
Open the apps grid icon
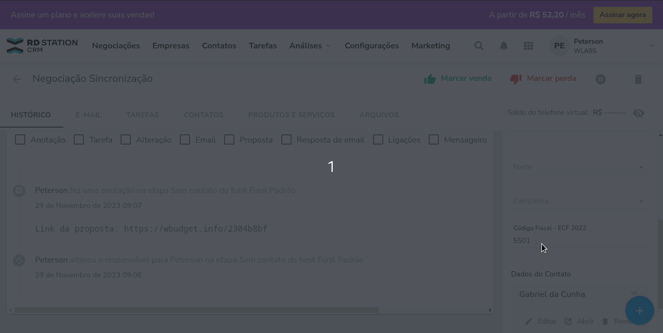(x=528, y=46)
